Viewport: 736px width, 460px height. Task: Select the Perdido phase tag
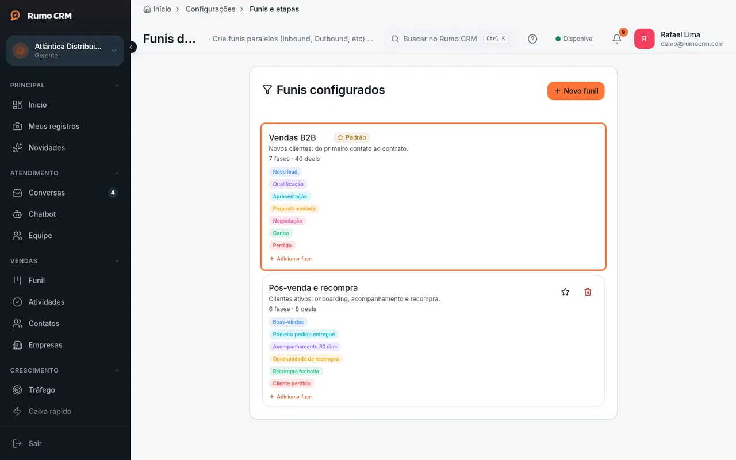point(282,246)
